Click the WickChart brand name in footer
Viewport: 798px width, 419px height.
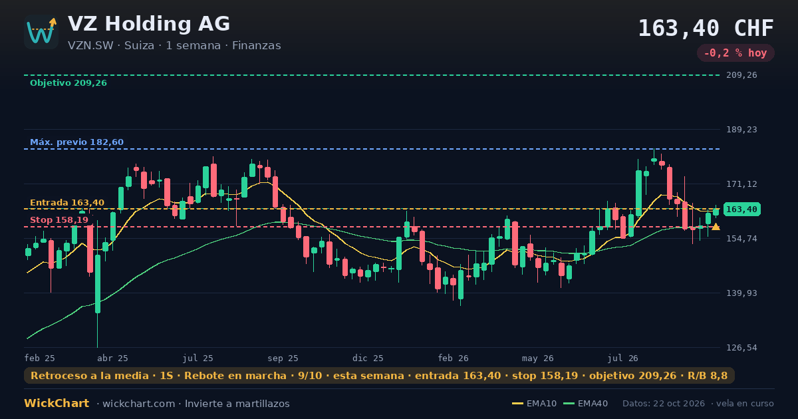pyautogui.click(x=57, y=404)
